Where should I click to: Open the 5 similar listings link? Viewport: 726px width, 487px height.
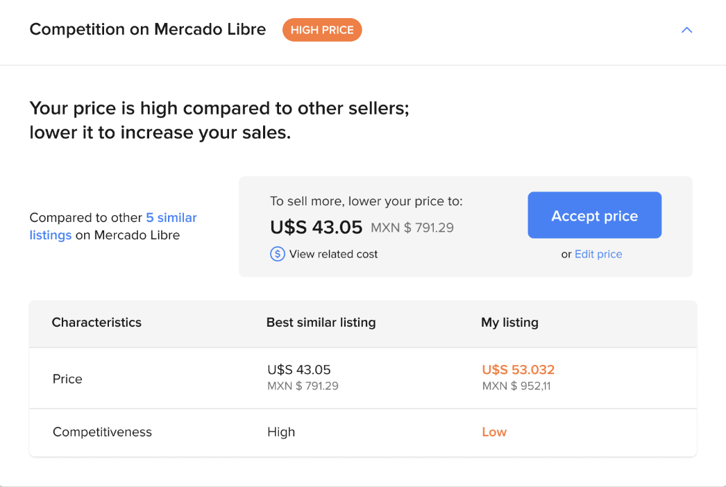point(113,226)
